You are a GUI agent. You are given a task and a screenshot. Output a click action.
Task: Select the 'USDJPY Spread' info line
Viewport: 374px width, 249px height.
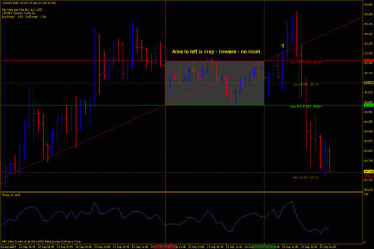tap(19, 13)
